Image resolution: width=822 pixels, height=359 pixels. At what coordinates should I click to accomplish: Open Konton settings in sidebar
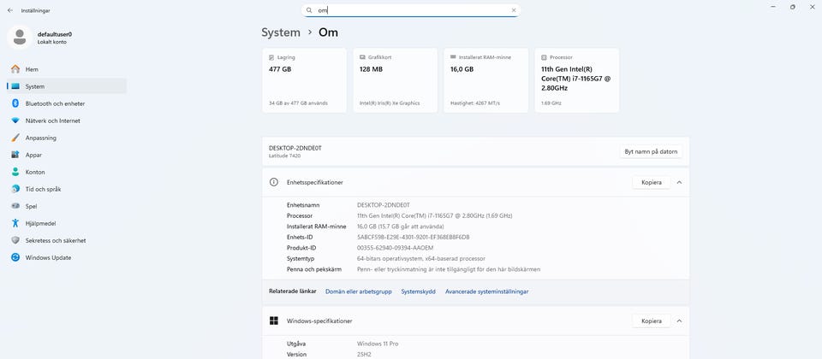click(x=67, y=172)
